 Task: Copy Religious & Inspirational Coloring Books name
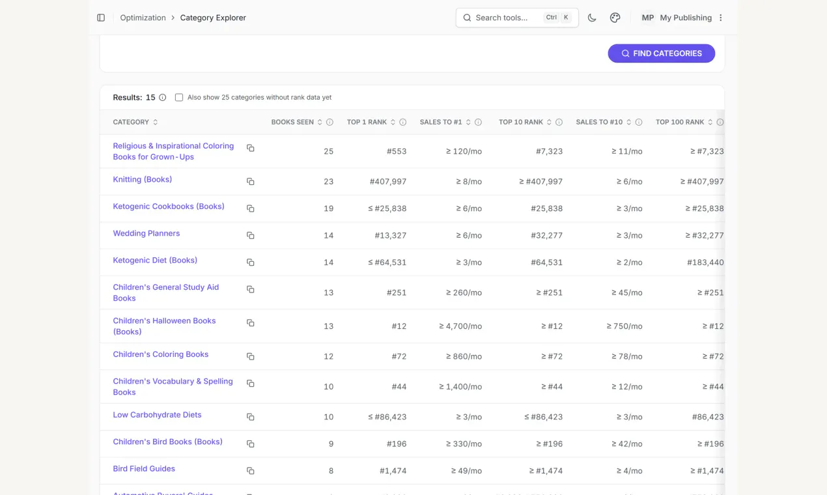250,148
